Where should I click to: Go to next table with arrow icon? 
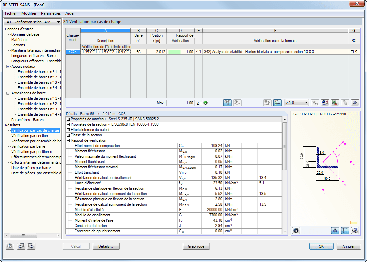coord(31,246)
